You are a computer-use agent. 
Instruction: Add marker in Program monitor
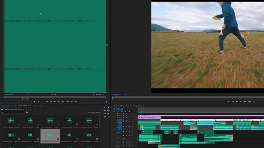(228, 102)
